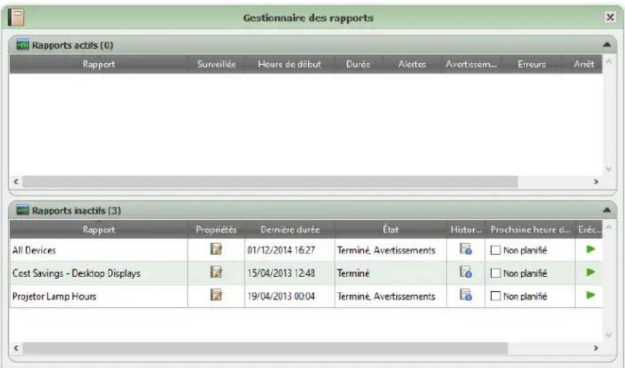Click active reports horizontal scrollbar thumb

[x=270, y=182]
